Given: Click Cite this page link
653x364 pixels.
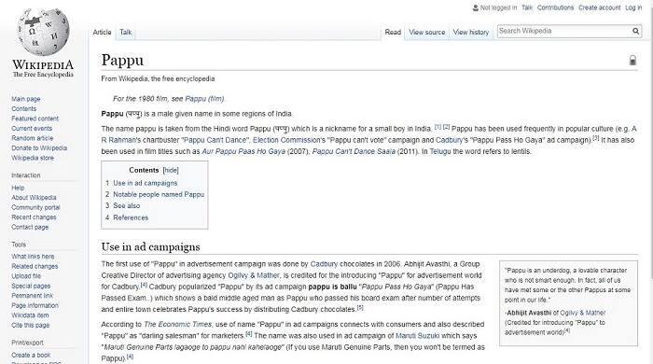Looking at the screenshot, I should (x=31, y=325).
